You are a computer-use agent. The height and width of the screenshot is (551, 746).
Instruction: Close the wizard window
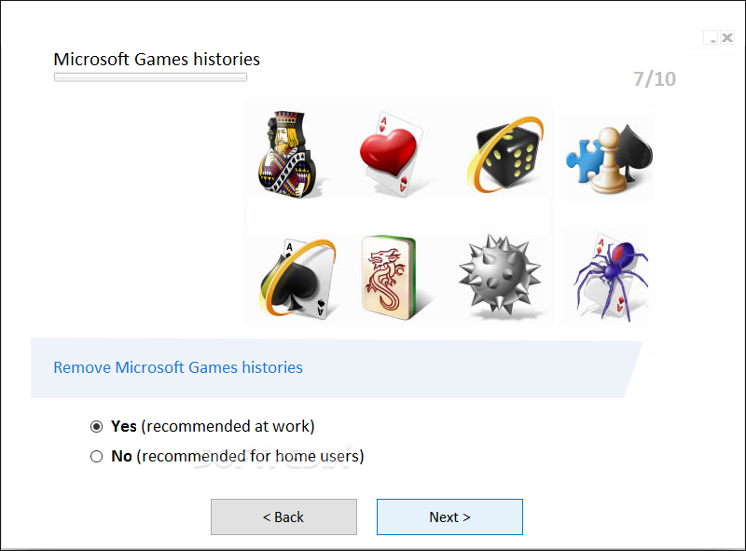coord(727,37)
